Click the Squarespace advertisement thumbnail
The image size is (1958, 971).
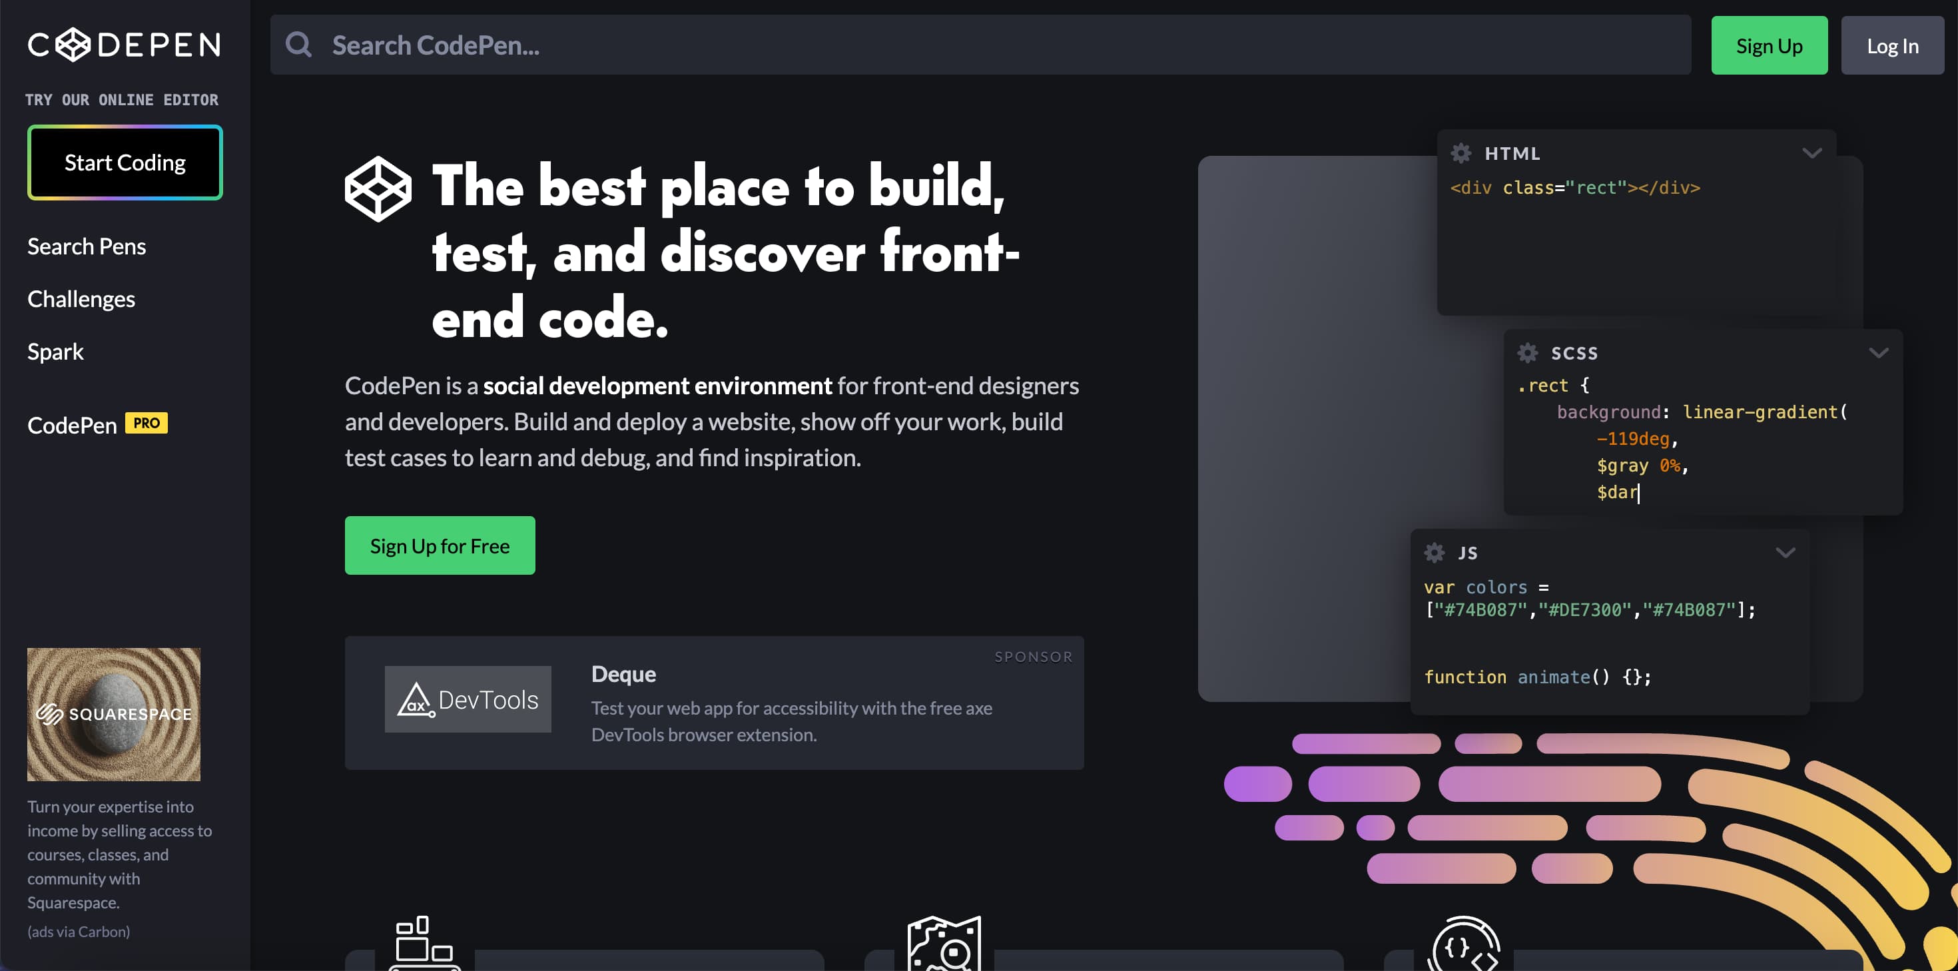tap(114, 715)
